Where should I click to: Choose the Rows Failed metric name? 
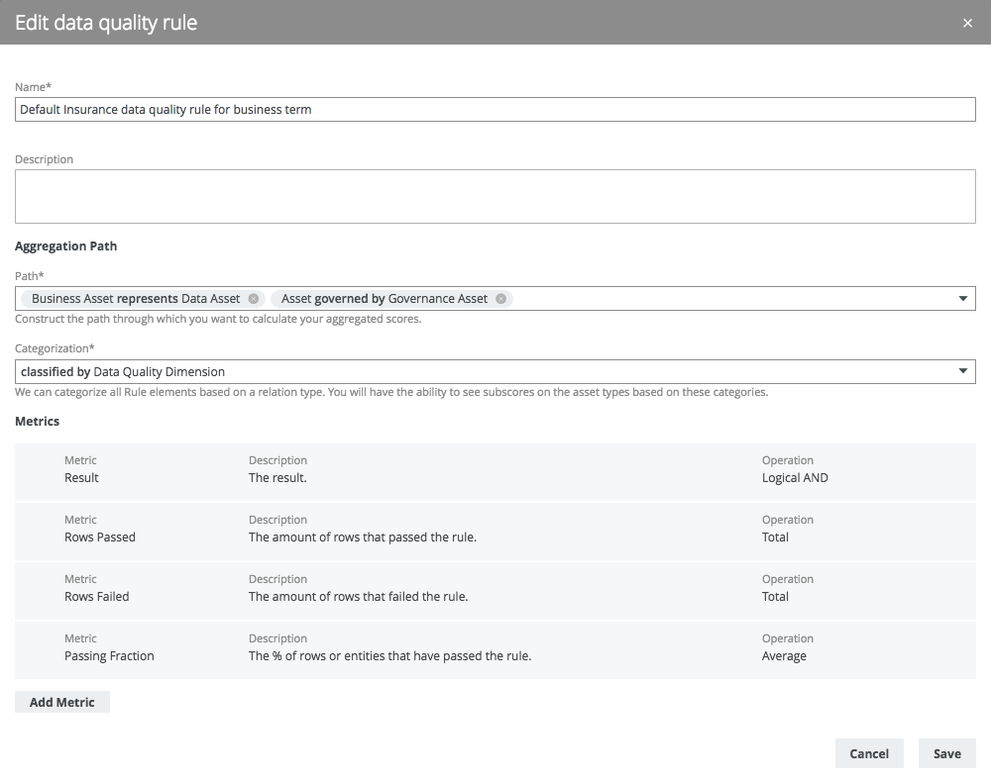point(97,597)
